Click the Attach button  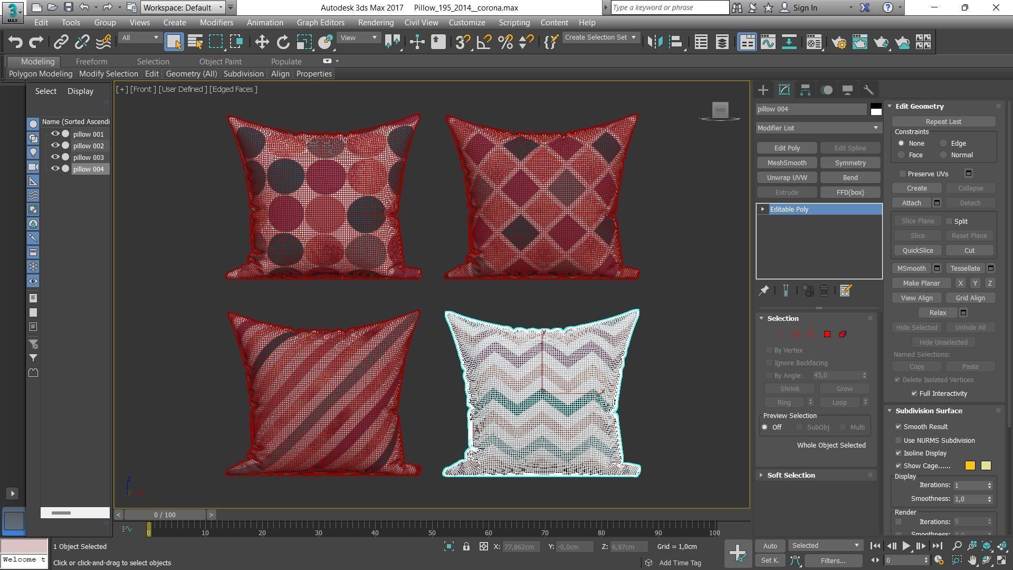(x=911, y=203)
